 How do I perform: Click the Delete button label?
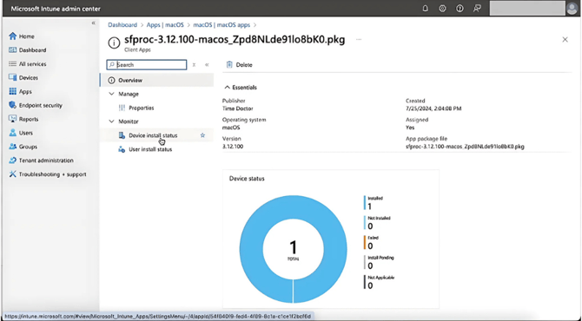point(244,64)
